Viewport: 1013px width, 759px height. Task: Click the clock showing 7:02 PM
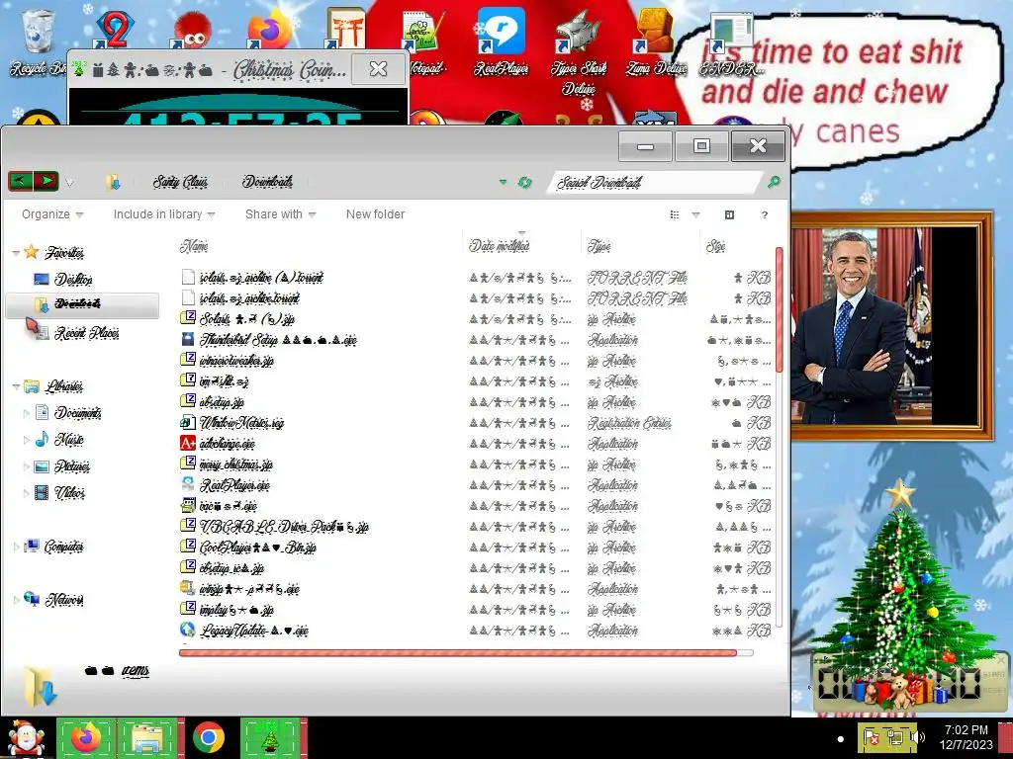[x=966, y=737]
